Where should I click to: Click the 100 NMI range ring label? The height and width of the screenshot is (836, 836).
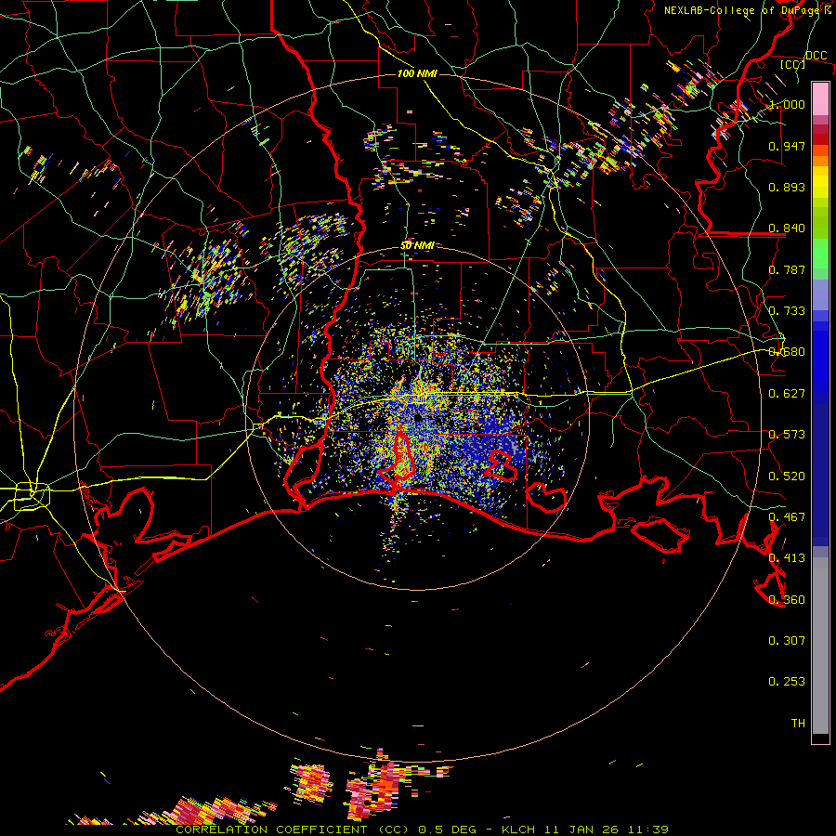pos(417,73)
